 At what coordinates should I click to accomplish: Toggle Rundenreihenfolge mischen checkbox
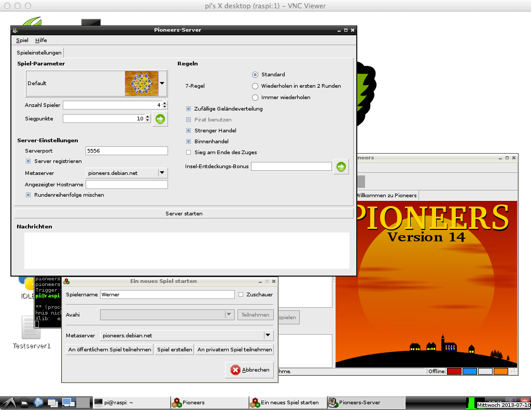coord(29,195)
